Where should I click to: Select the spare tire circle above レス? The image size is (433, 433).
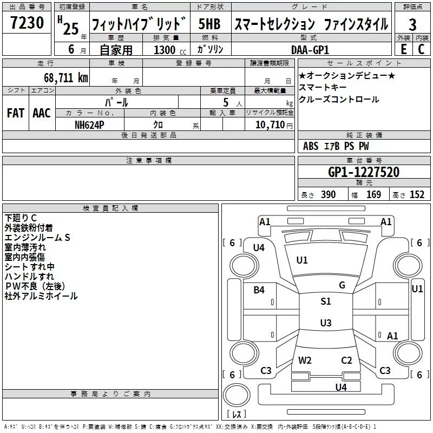[x=237, y=395]
